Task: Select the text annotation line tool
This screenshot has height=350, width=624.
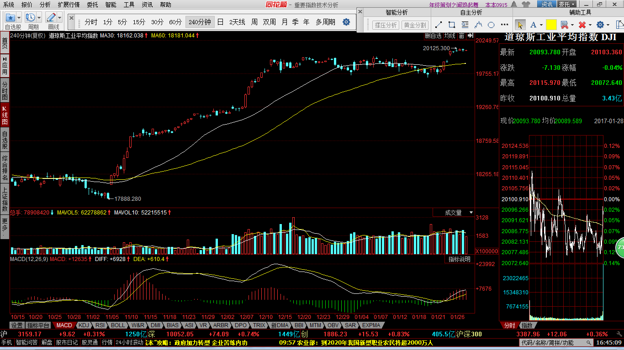Action: pos(465,25)
